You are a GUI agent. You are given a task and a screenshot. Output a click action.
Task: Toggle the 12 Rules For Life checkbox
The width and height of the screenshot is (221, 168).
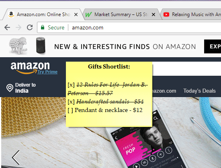[x=71, y=85]
